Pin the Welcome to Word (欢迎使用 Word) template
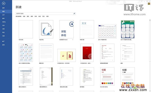This screenshot has height=93, width=151. pyautogui.click(x=73, y=39)
